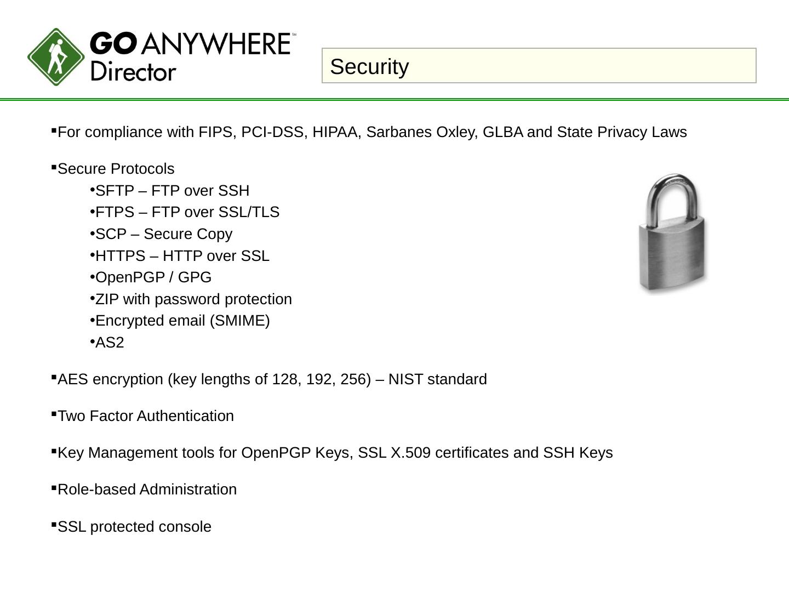Image resolution: width=789 pixels, height=592 pixels.
Task: Select the SCP – Secure Copy line
Action: (x=163, y=234)
